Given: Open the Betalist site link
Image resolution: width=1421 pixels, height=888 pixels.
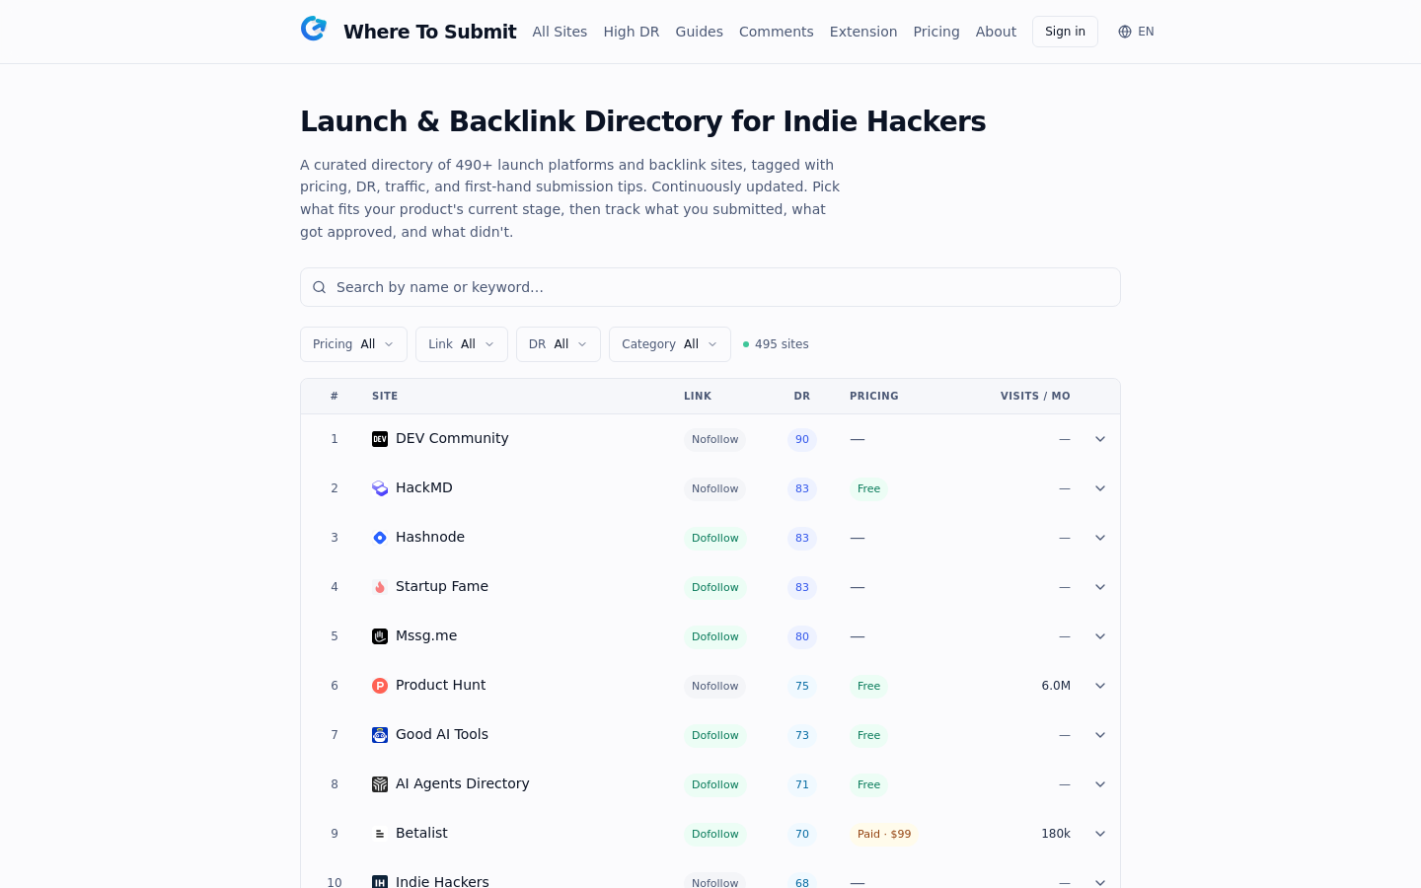Looking at the screenshot, I should coord(421,833).
